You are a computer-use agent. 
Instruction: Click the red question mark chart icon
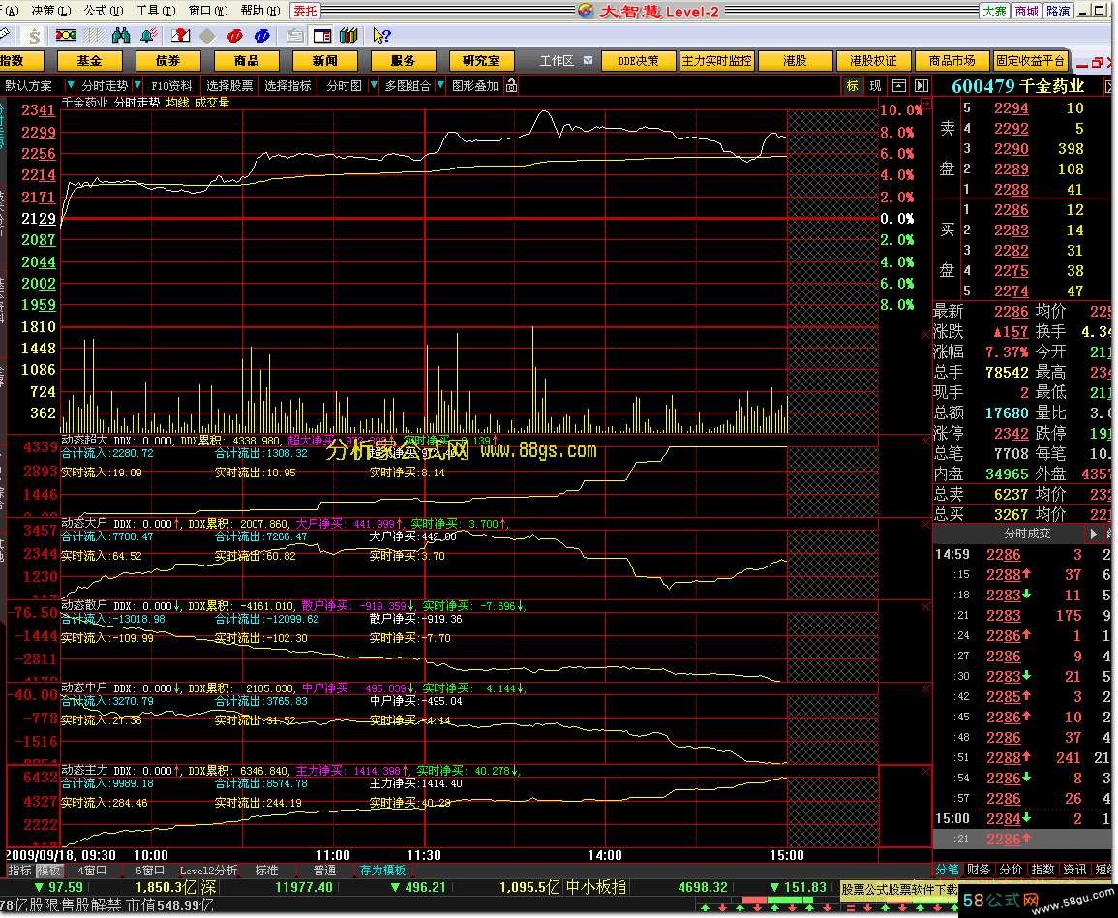pyautogui.click(x=180, y=35)
